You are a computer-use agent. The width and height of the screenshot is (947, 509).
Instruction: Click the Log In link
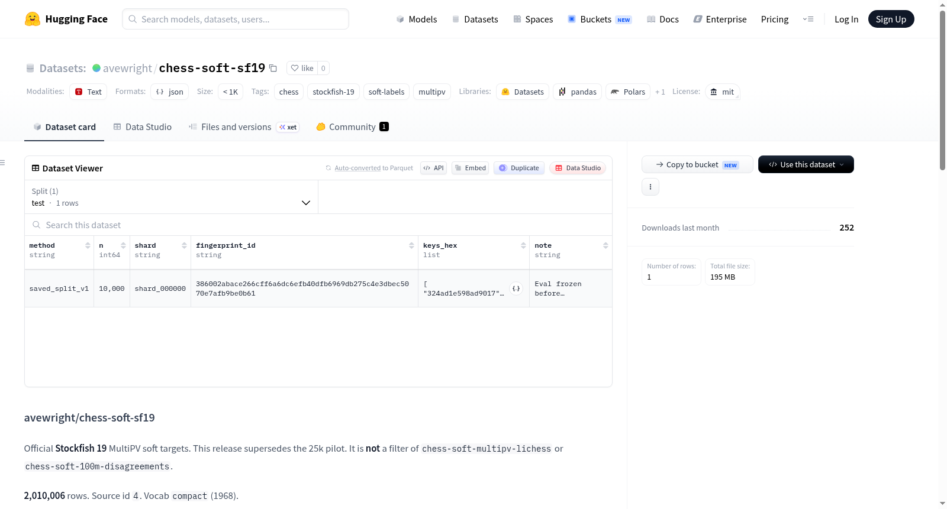(846, 19)
